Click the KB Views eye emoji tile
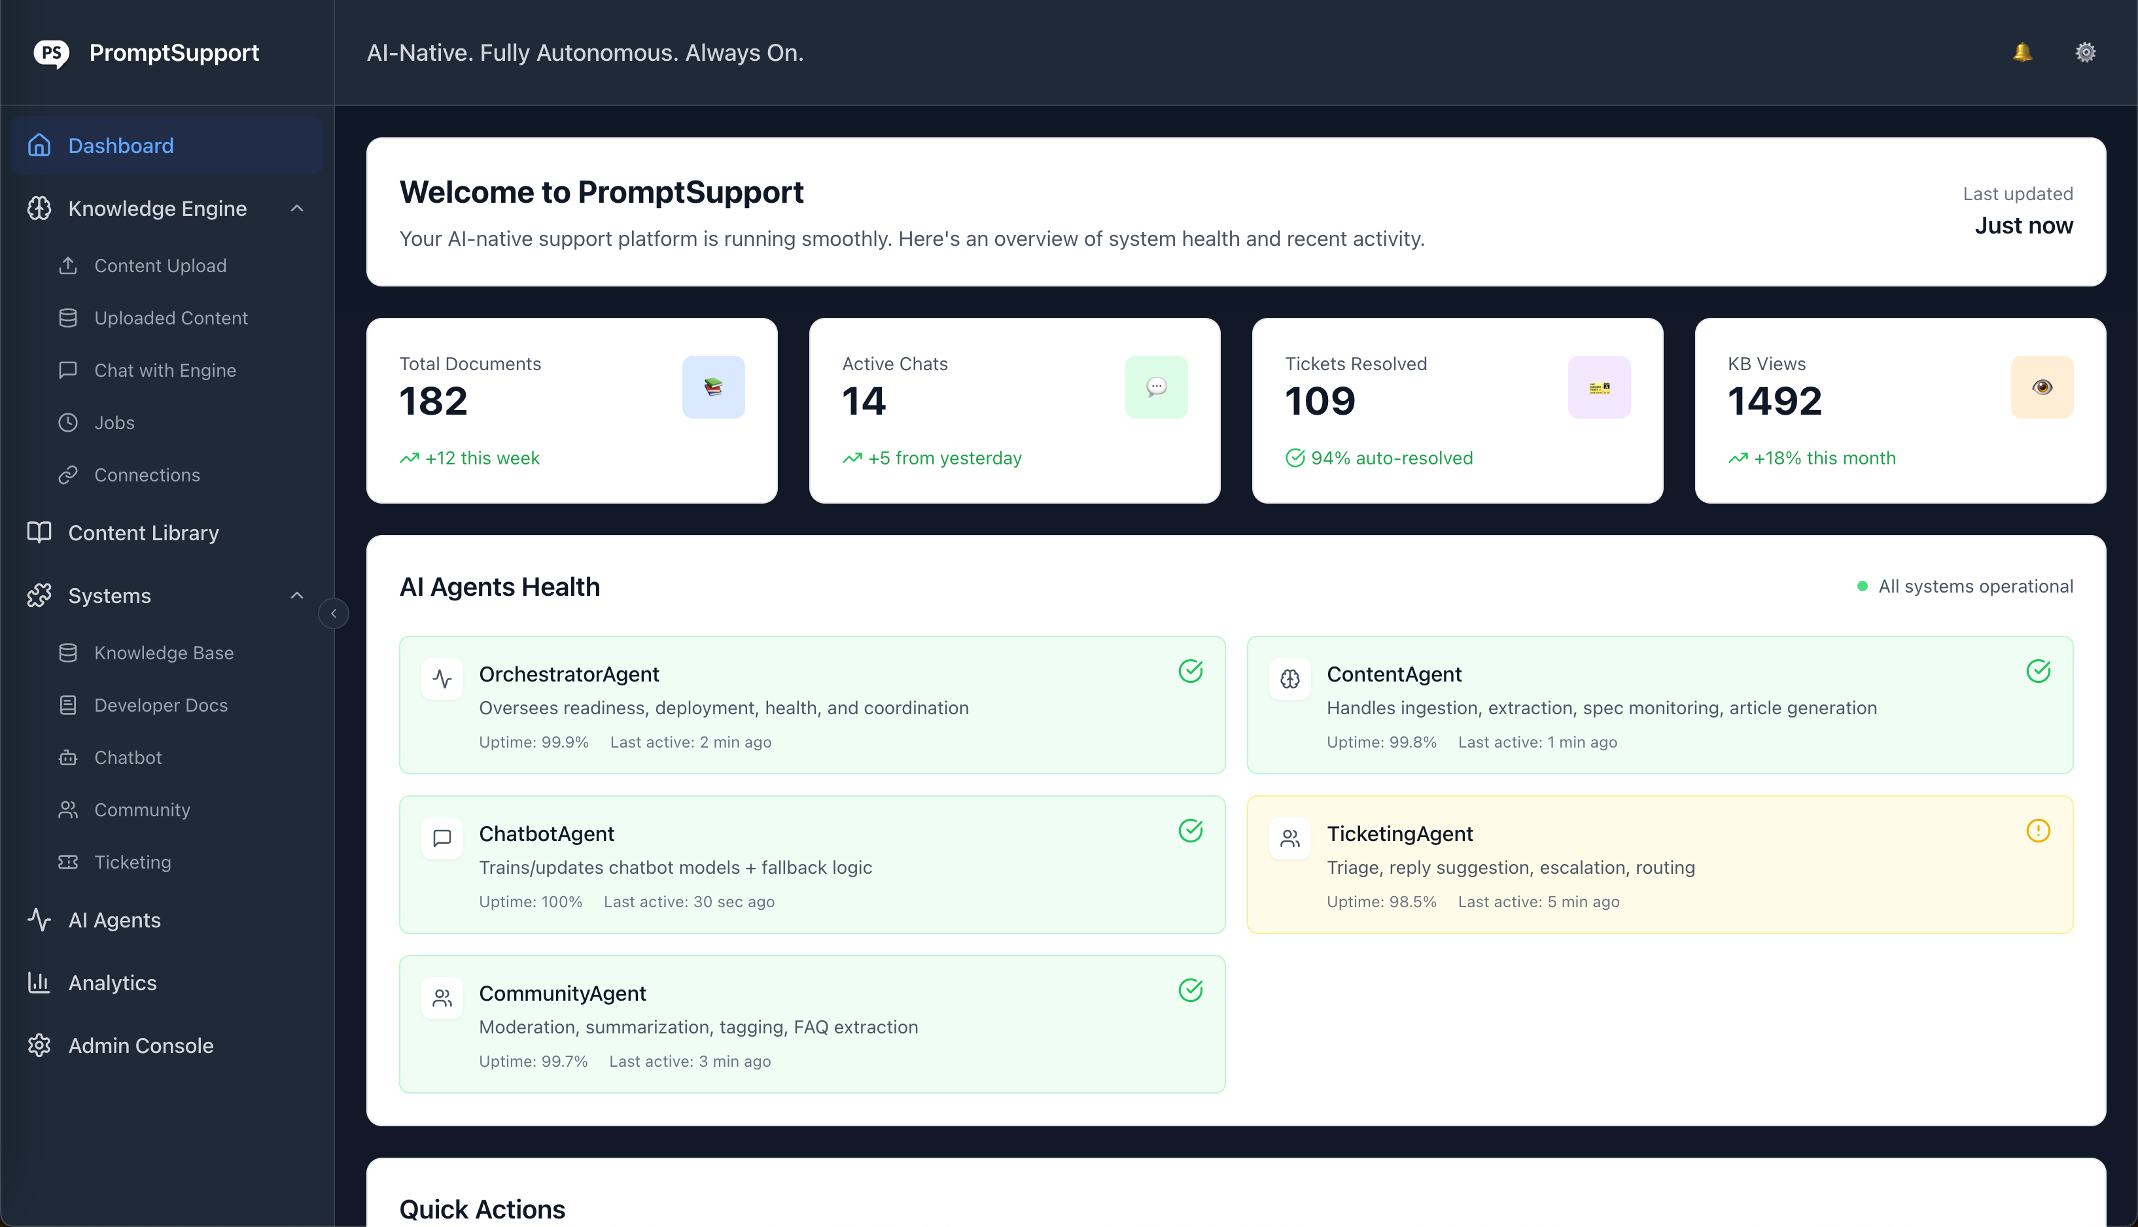 click(2042, 387)
